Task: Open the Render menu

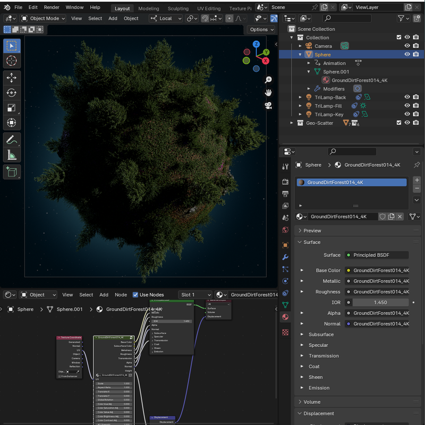Action: (52, 7)
